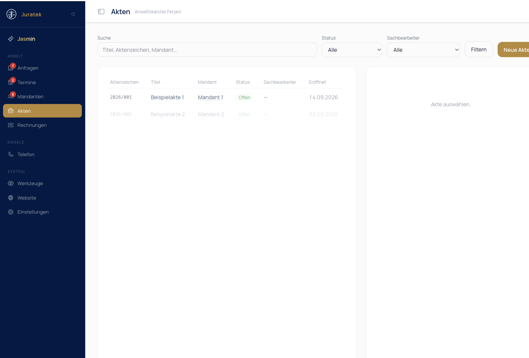Create a new file with Neue Akte
529x358 pixels.
(x=513, y=50)
